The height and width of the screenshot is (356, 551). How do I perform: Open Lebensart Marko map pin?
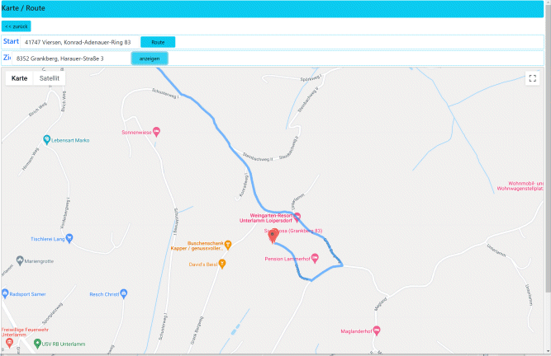click(x=46, y=140)
